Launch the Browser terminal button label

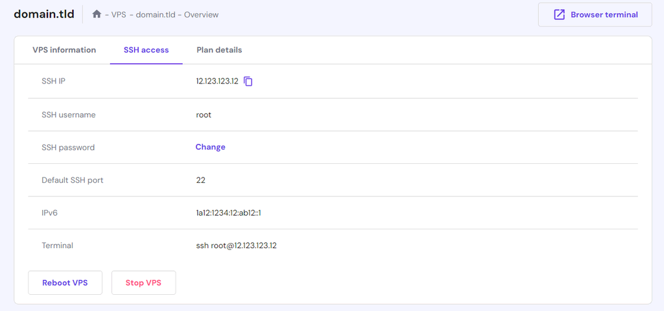tap(604, 15)
